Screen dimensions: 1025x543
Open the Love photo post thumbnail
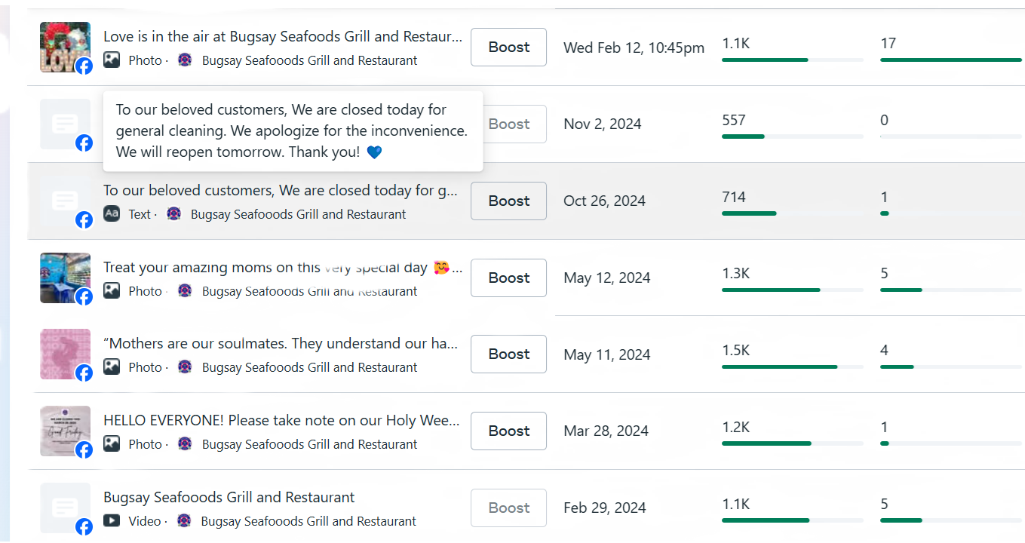click(x=63, y=45)
